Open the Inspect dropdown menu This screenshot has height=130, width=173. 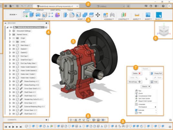[137, 19]
